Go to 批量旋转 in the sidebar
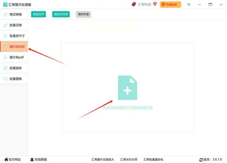 tap(14, 68)
